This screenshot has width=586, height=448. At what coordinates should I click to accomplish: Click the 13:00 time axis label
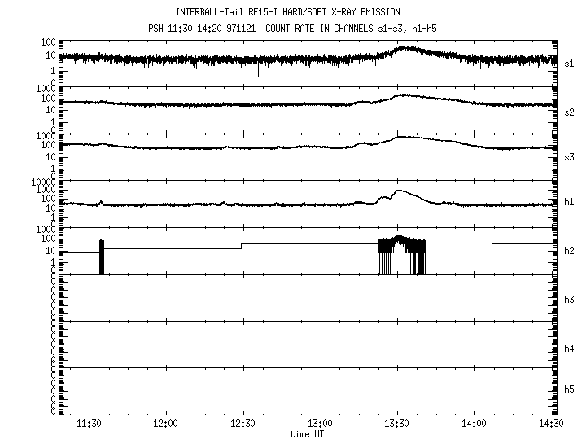(320, 424)
